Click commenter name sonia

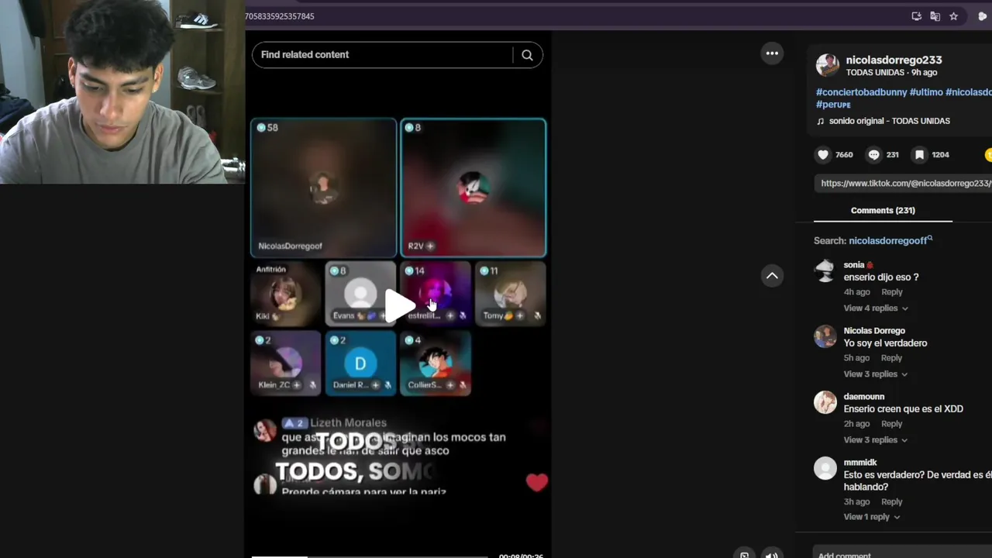[x=854, y=265]
